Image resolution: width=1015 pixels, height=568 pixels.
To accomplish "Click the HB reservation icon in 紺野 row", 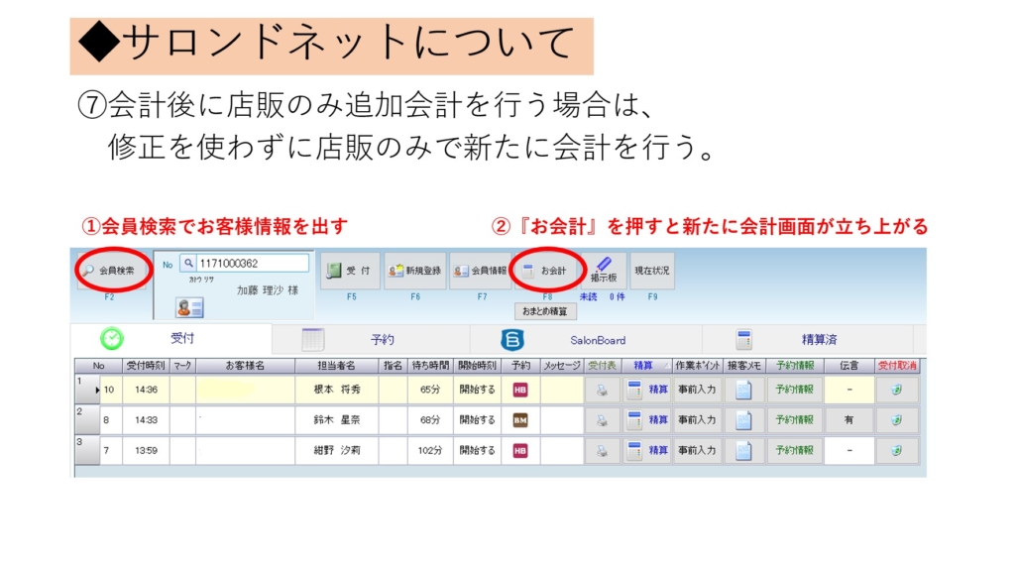I will click(x=520, y=451).
